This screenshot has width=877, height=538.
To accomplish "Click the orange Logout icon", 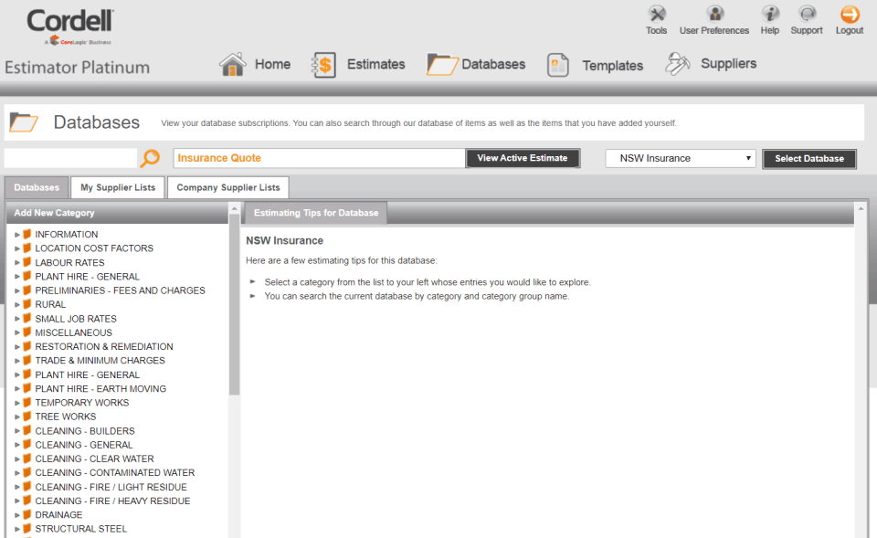I will pos(850,14).
